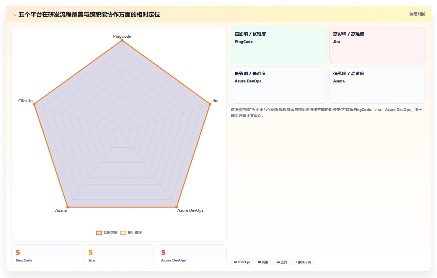Open the Jira score card showing 5
This screenshot has height=278, width=437.
click(119, 255)
